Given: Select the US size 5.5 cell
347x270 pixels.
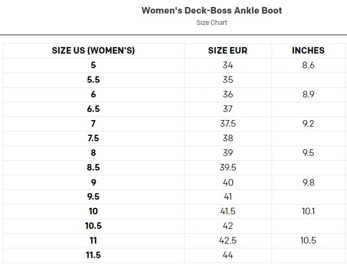Looking at the screenshot, I should click(x=93, y=80).
